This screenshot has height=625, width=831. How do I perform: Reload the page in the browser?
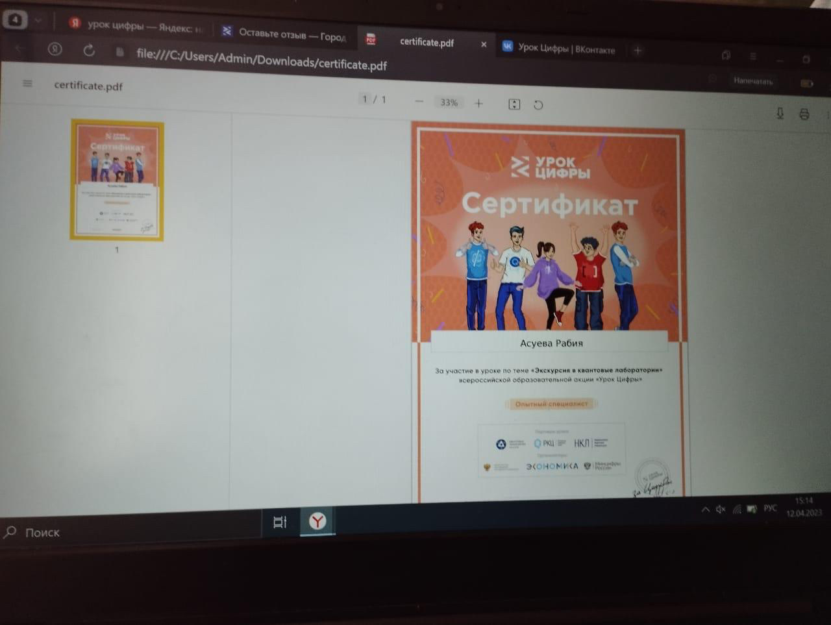click(x=89, y=51)
